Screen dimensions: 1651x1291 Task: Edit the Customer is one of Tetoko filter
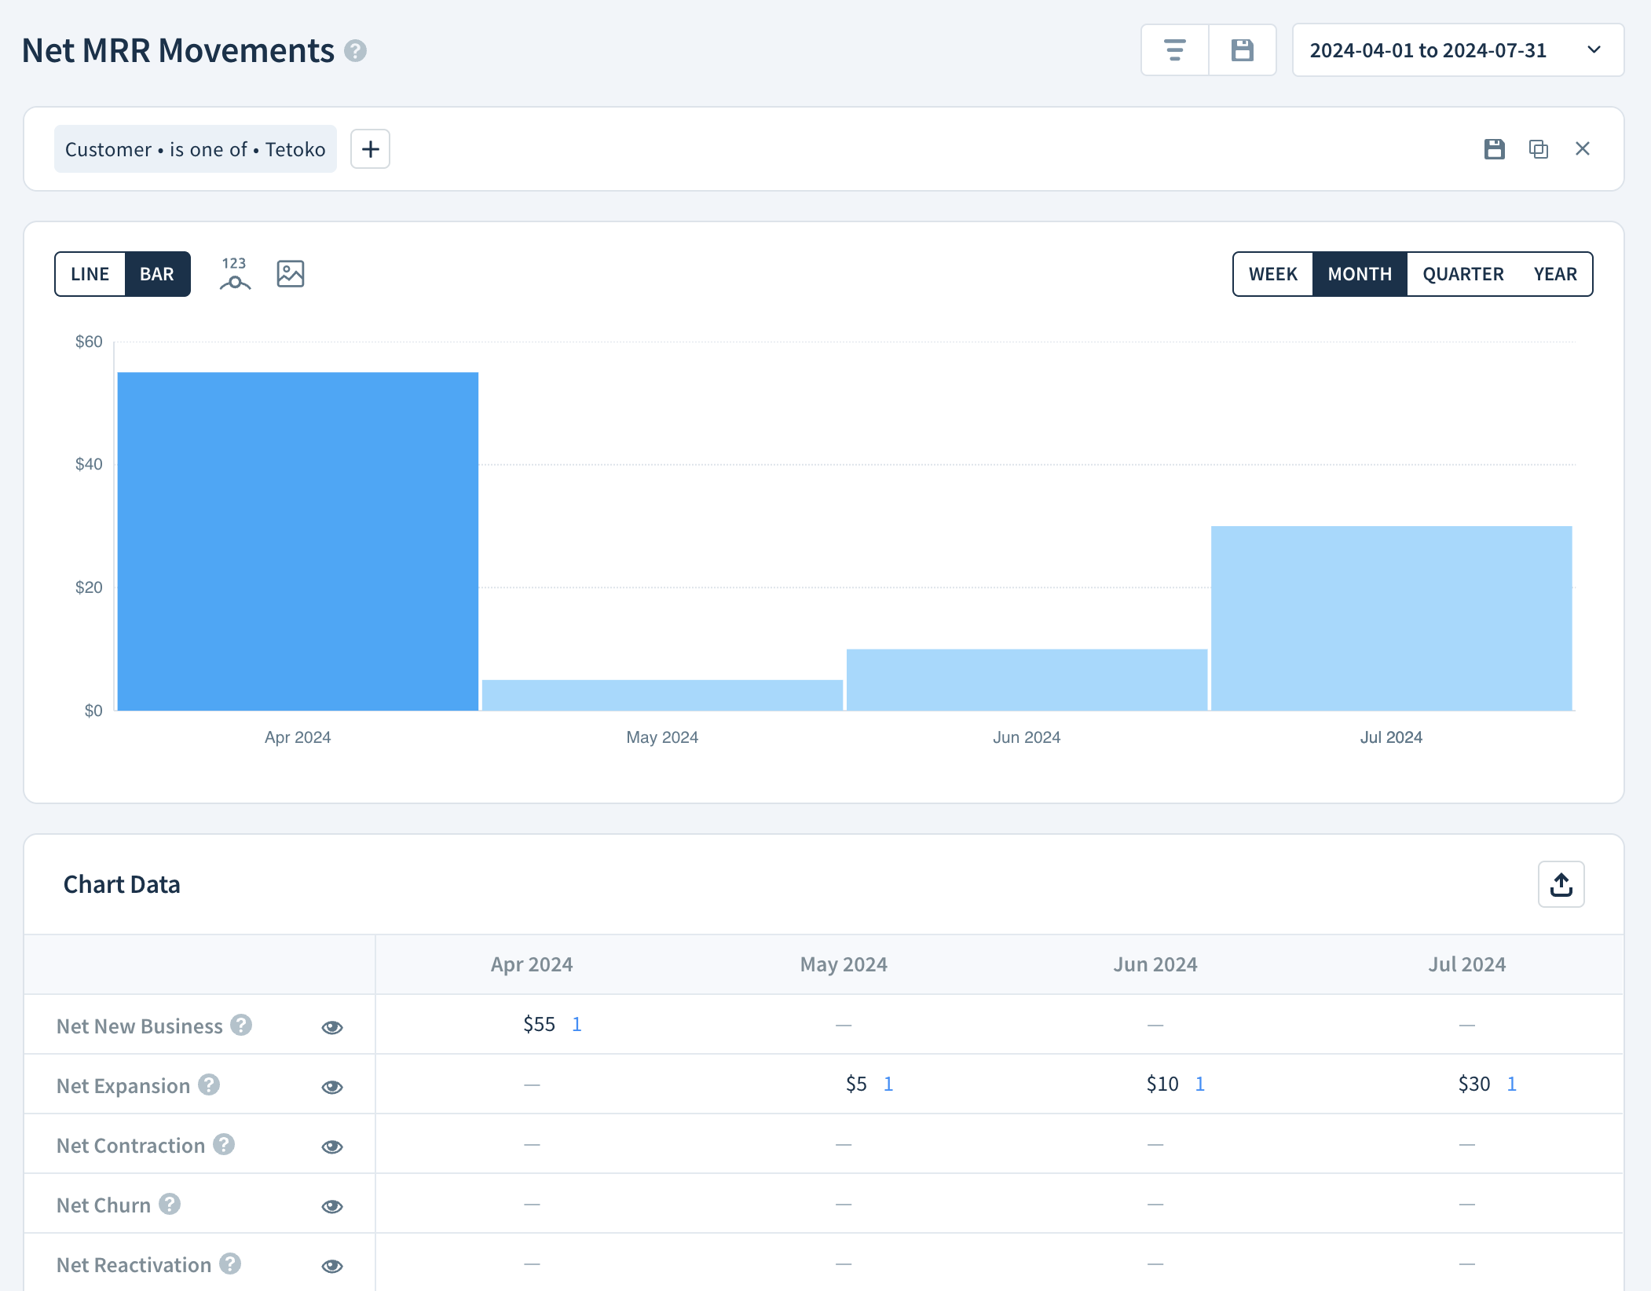click(x=196, y=148)
